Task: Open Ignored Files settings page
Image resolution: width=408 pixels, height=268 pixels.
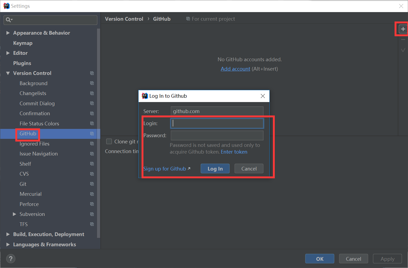Action: (34, 144)
